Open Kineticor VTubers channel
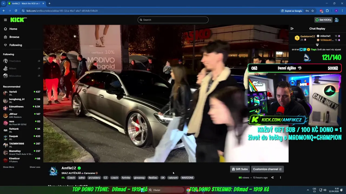 tap(21, 160)
